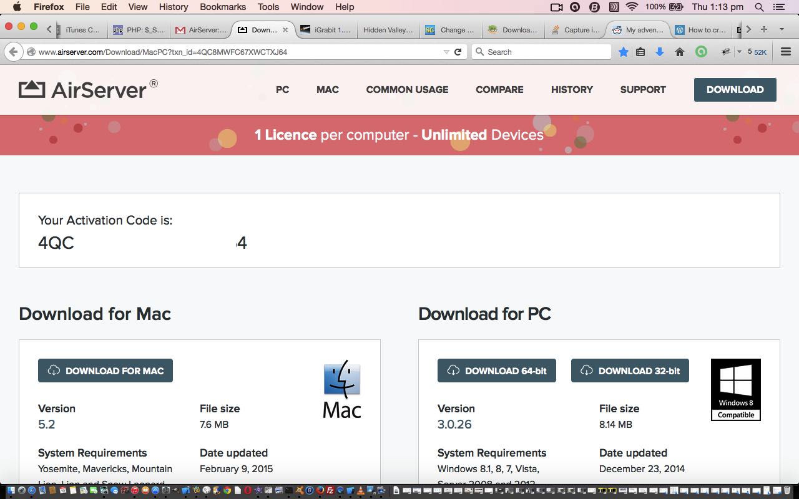This screenshot has width=799, height=499.
Task: Expand the dropdown beside Greasemonkey icon
Action: click(x=739, y=52)
